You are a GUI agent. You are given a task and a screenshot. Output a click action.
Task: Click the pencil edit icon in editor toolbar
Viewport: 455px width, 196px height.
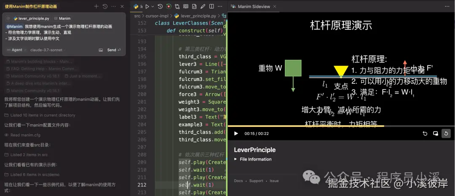coord(203,6)
